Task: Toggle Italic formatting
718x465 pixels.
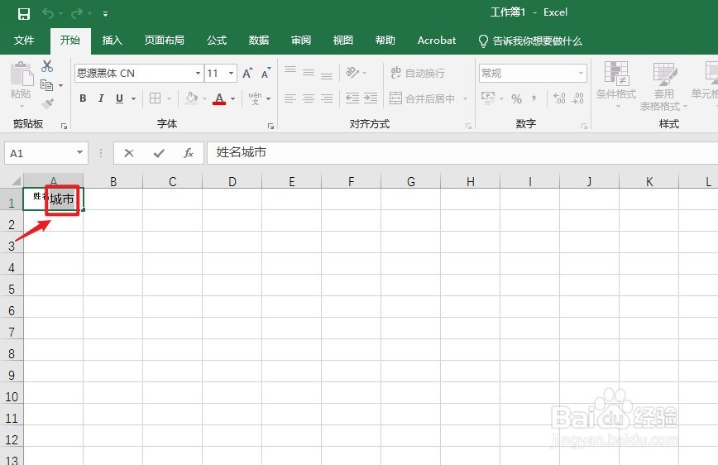Action: pos(101,98)
